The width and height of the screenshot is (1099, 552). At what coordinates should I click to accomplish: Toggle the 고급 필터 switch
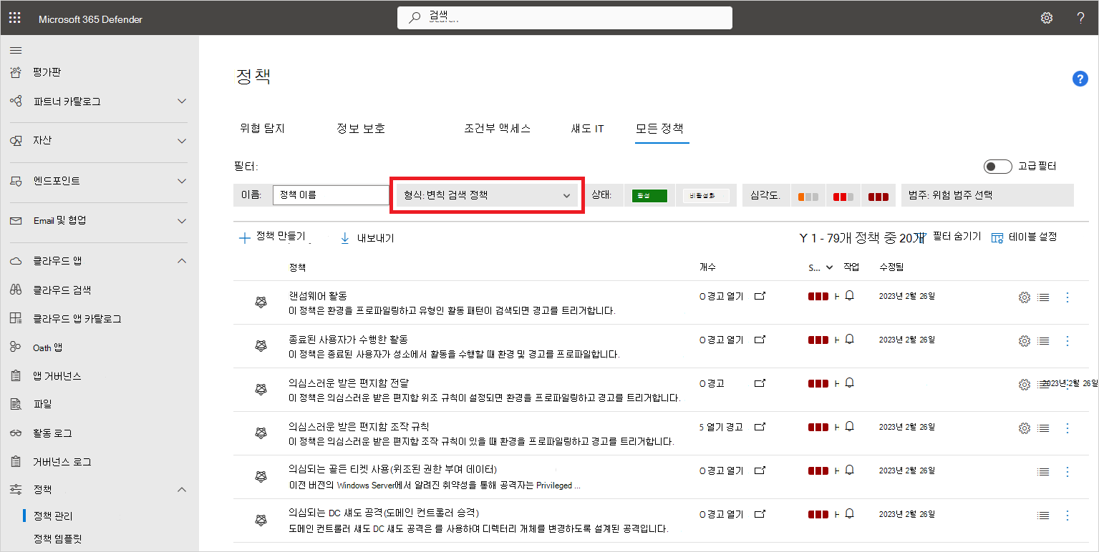[997, 167]
